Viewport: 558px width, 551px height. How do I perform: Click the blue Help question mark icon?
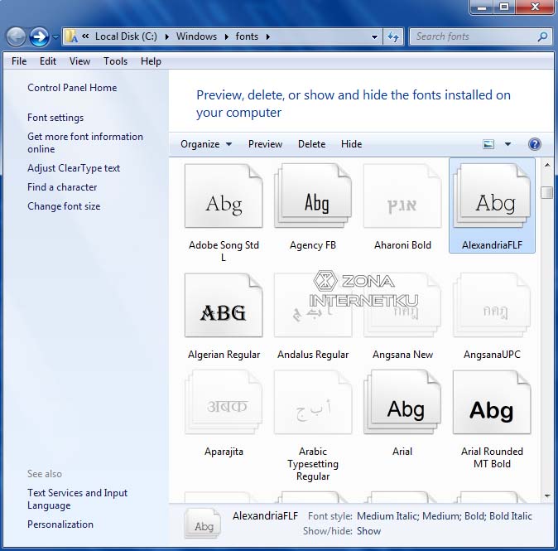tap(535, 144)
